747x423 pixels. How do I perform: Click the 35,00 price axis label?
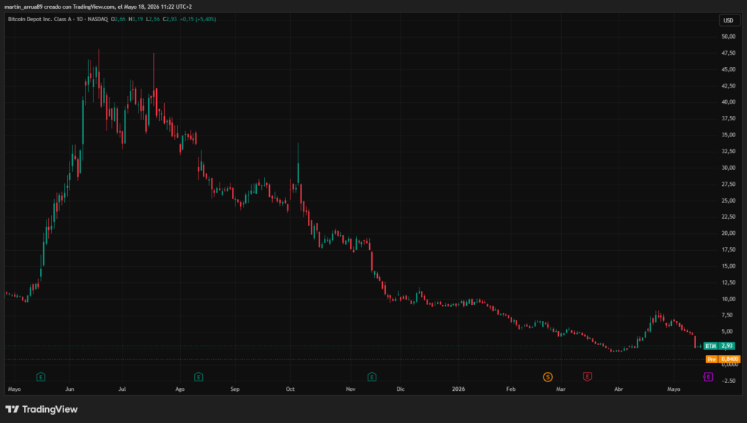[729, 135]
